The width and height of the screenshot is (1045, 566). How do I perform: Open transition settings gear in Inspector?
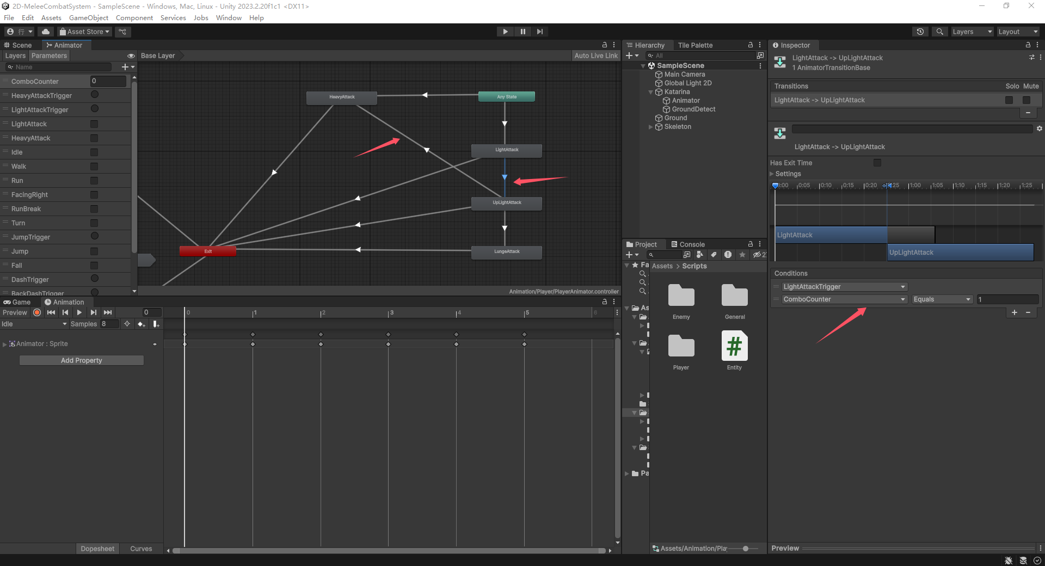pos(1039,129)
